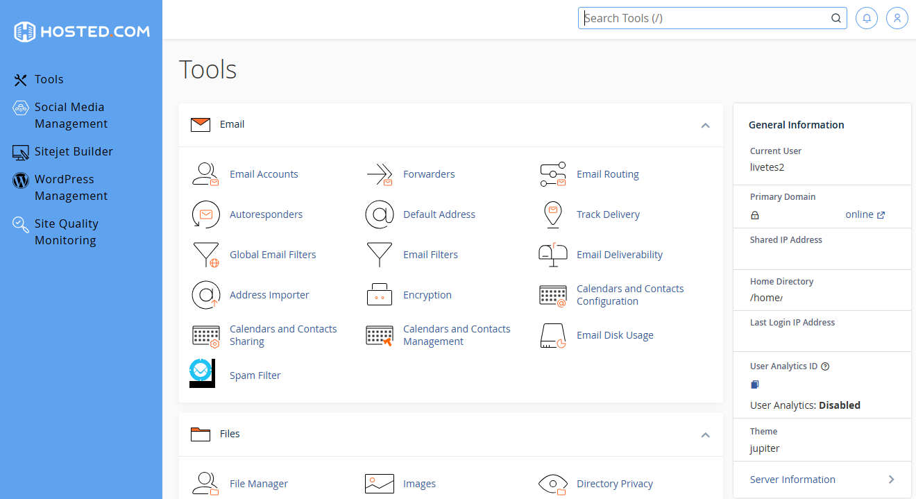
Task: Open the Email Routing icon
Action: (553, 174)
